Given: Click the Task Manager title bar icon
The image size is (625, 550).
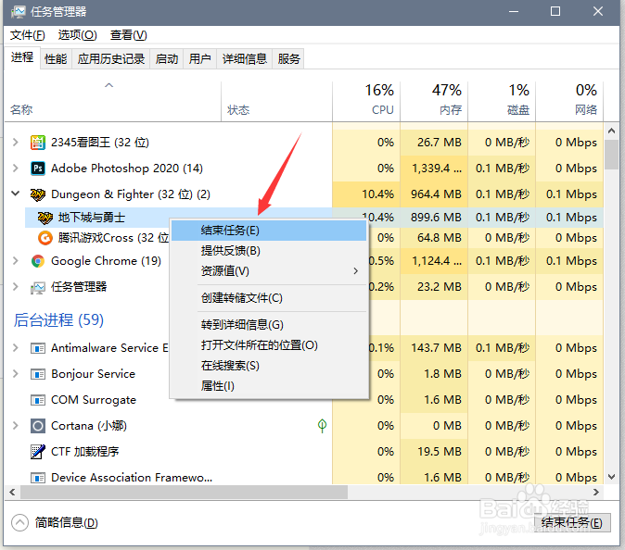Looking at the screenshot, I should 18,12.
